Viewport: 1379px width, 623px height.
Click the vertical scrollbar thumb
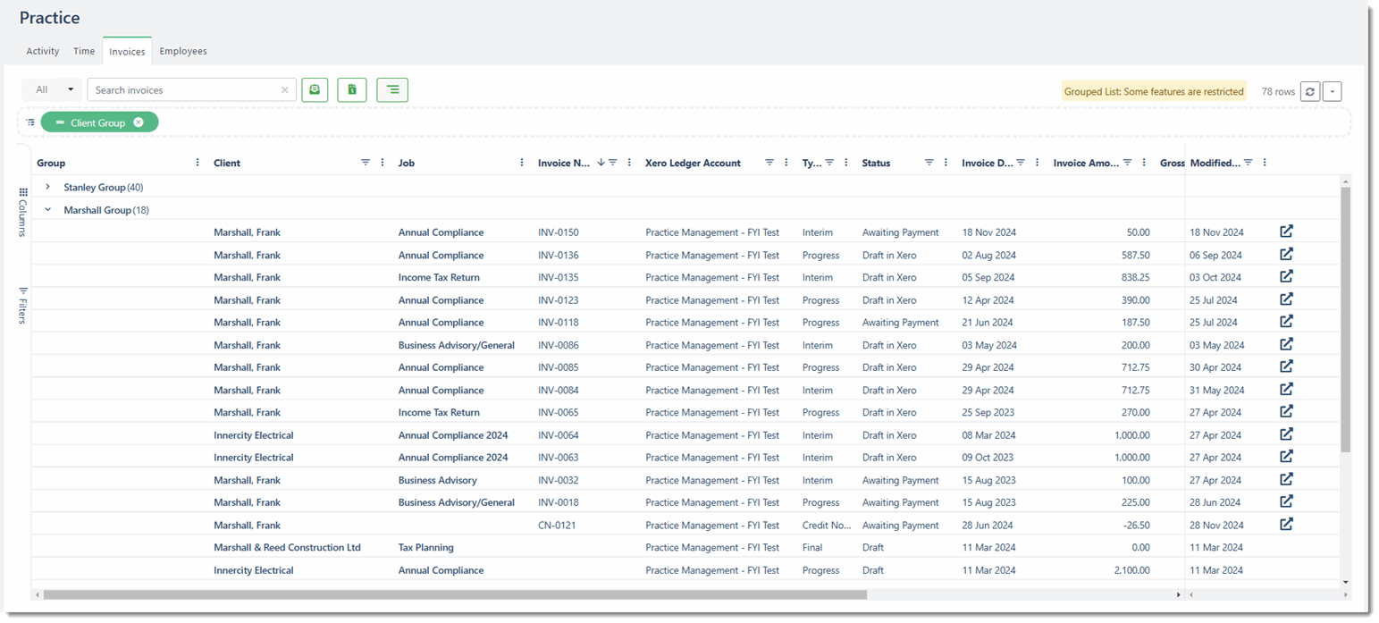point(1346,319)
